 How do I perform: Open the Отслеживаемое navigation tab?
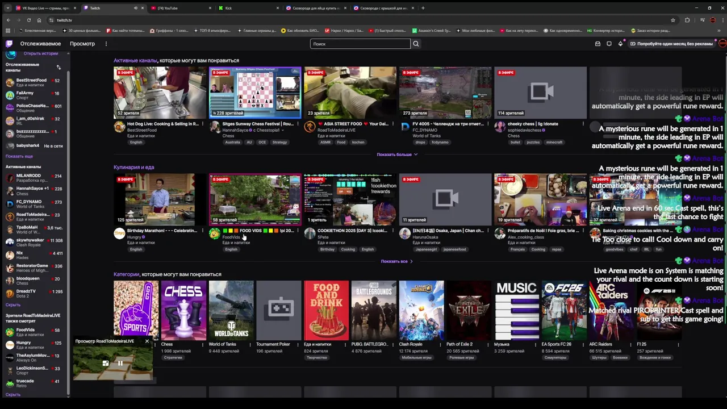40,44
